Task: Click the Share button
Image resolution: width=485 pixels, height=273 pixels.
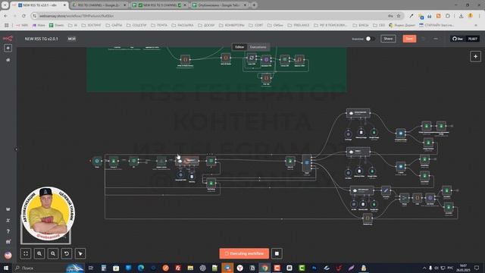Action: pos(388,39)
